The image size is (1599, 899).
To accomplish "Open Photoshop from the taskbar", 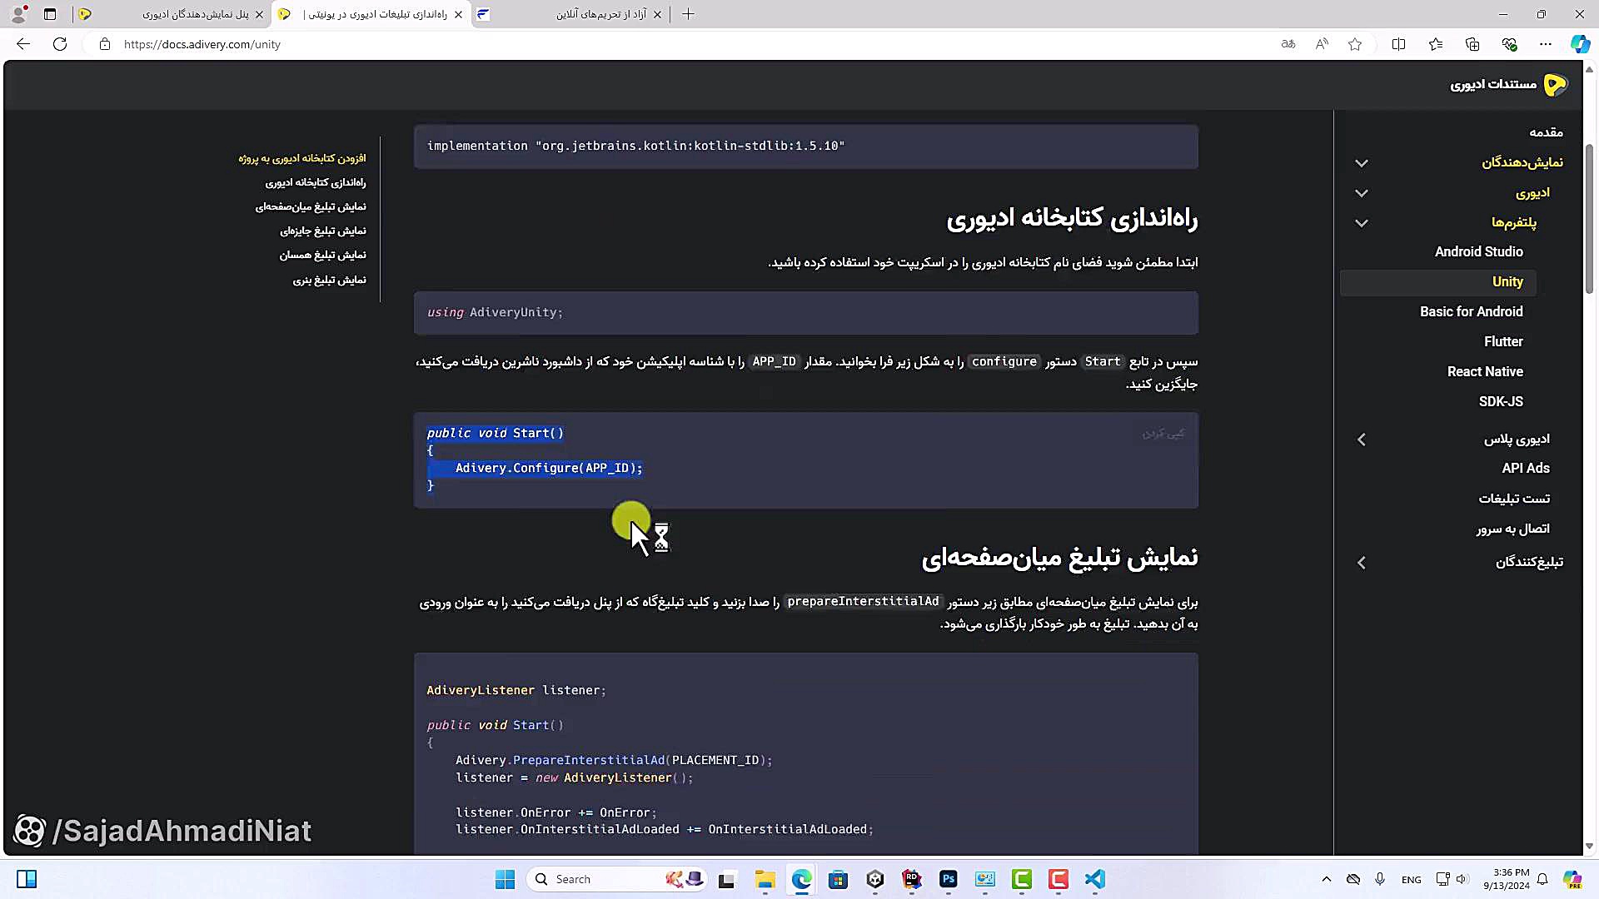I will coord(948,879).
